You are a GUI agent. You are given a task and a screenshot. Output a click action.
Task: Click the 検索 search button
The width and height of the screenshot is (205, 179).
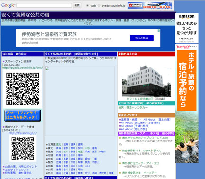coord(77,5)
